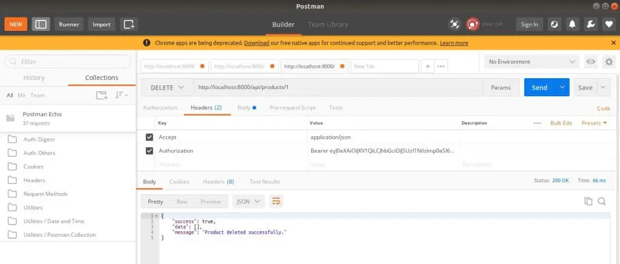Click the Bulk Edit link

561,124
